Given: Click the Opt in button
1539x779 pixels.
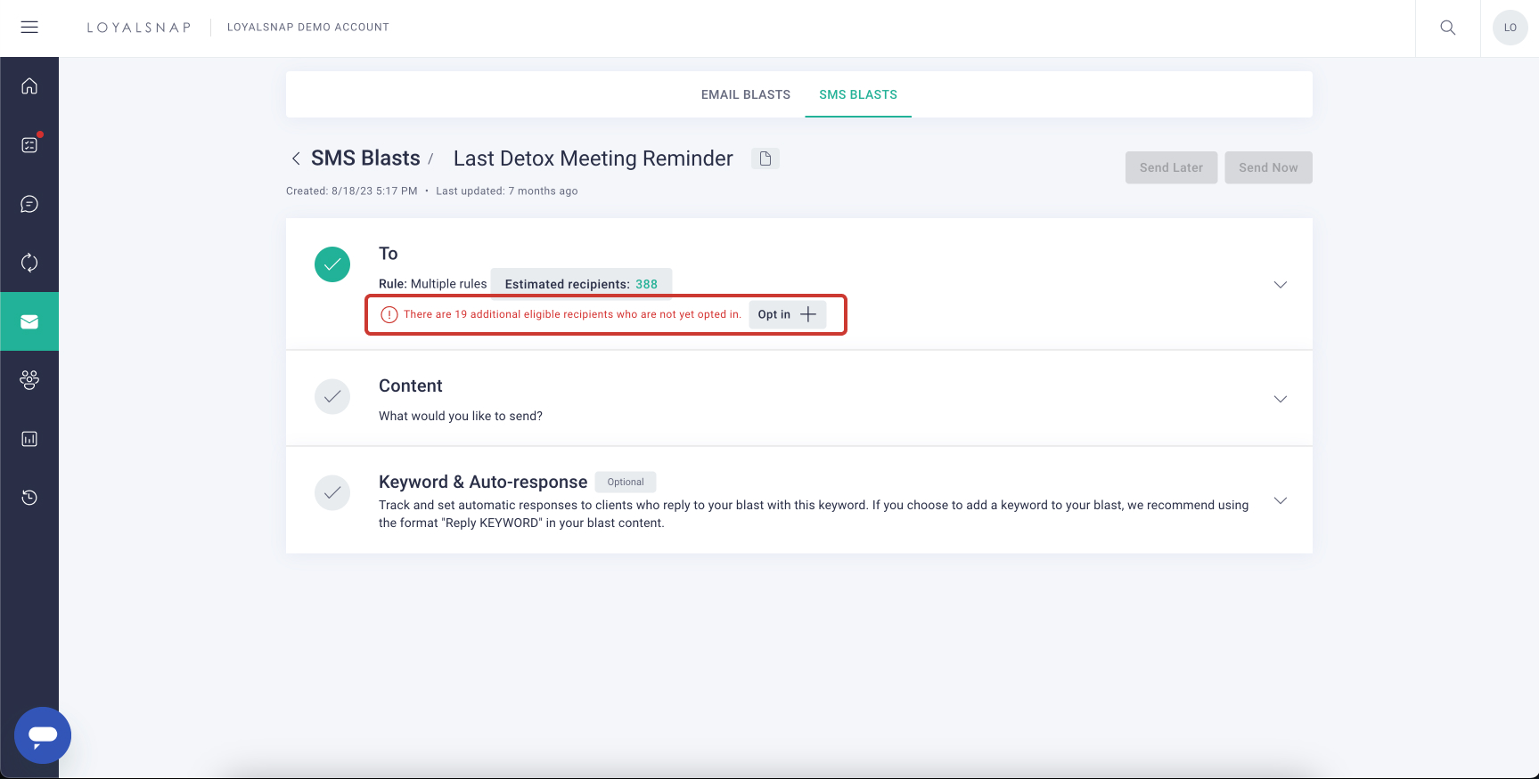Looking at the screenshot, I should pyautogui.click(x=787, y=314).
